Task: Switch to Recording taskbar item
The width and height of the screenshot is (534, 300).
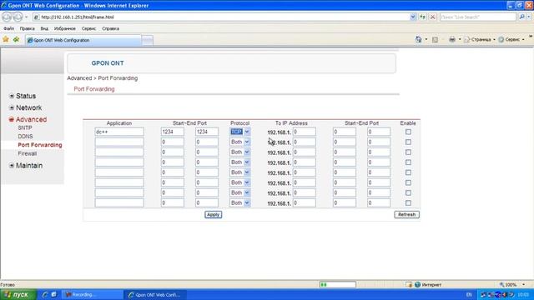Action: [93, 294]
